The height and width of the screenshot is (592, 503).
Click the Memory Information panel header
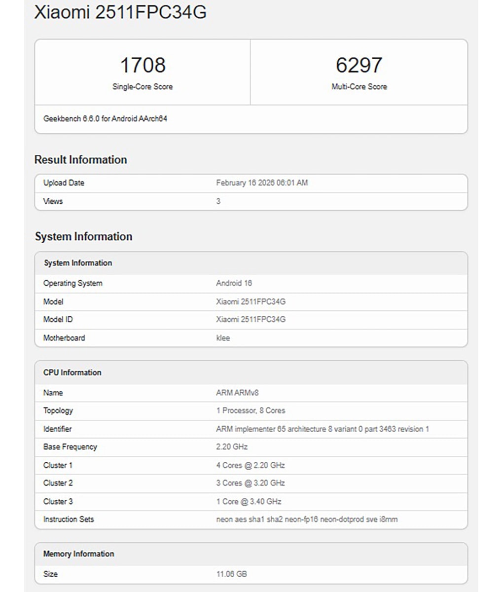point(78,554)
